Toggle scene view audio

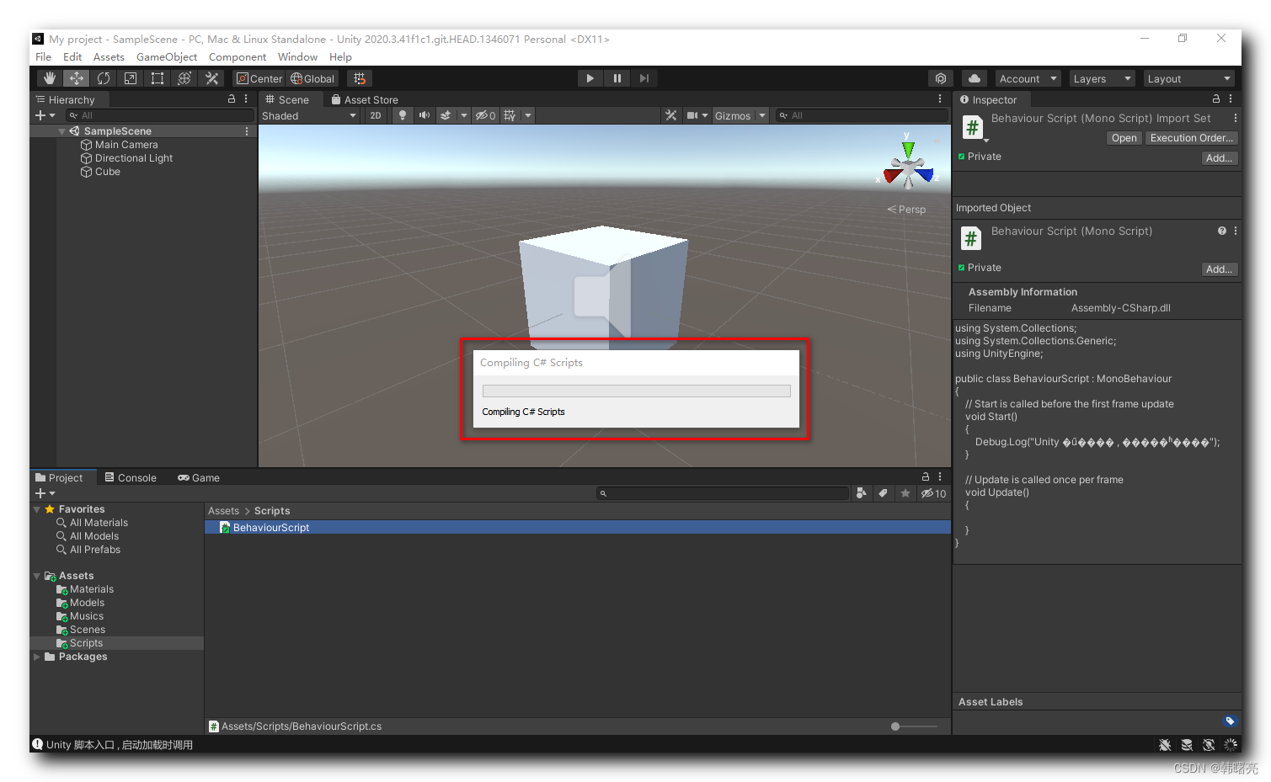423,115
